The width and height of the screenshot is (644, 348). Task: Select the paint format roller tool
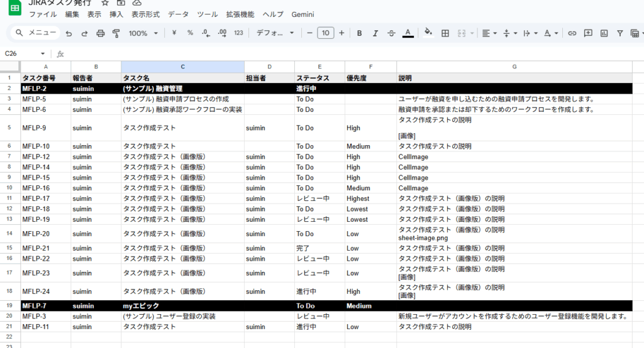(x=116, y=33)
